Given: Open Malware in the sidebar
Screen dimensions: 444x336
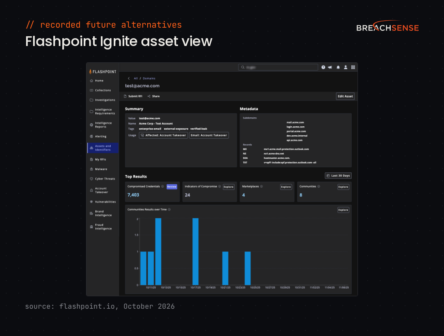Looking at the screenshot, I should (101, 169).
